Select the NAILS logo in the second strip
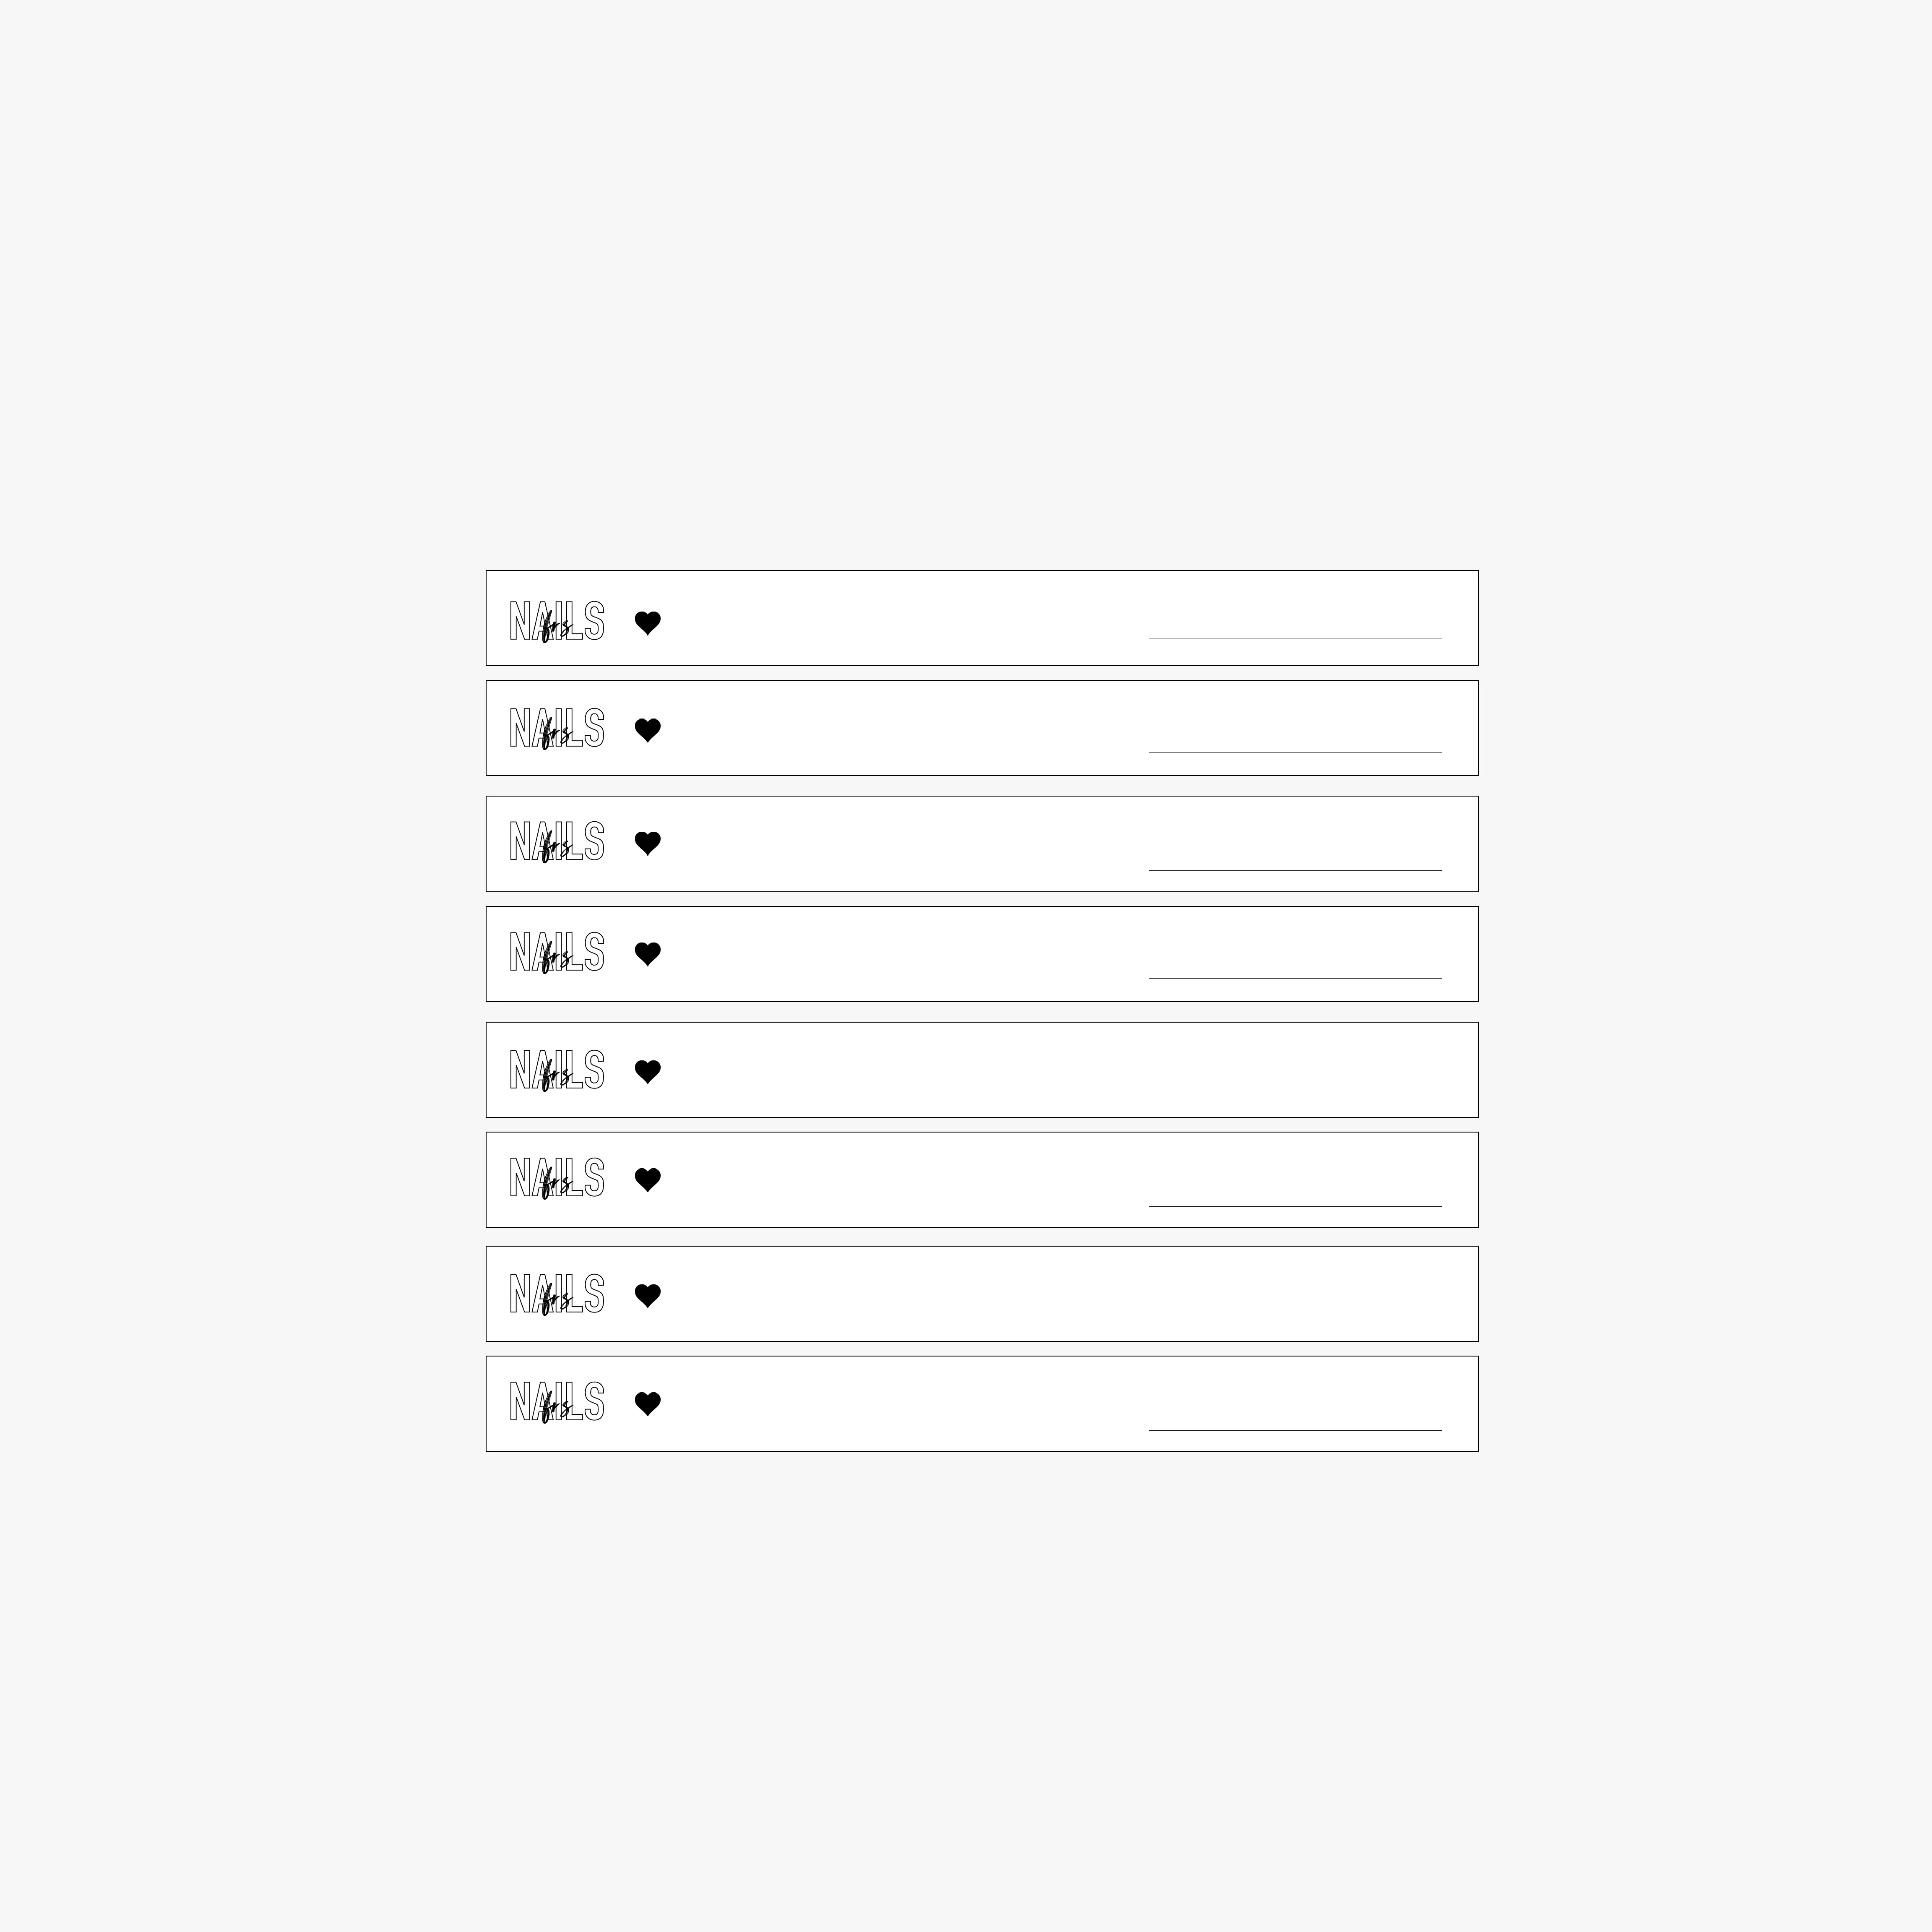The width and height of the screenshot is (1932, 1932). pyautogui.click(x=557, y=729)
